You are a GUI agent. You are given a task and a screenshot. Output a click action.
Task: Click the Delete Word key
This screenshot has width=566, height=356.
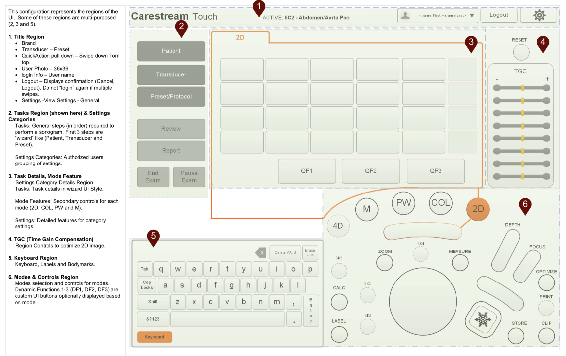click(285, 252)
